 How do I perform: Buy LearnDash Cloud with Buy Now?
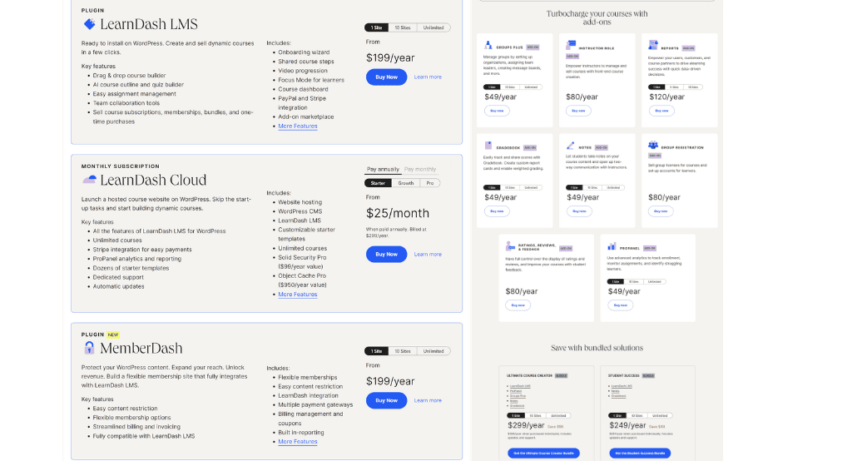pos(386,255)
